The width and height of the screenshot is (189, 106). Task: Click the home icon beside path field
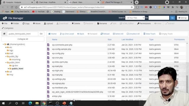[4, 34]
